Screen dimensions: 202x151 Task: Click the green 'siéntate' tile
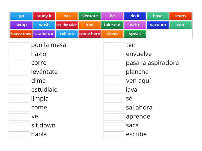[90, 16]
